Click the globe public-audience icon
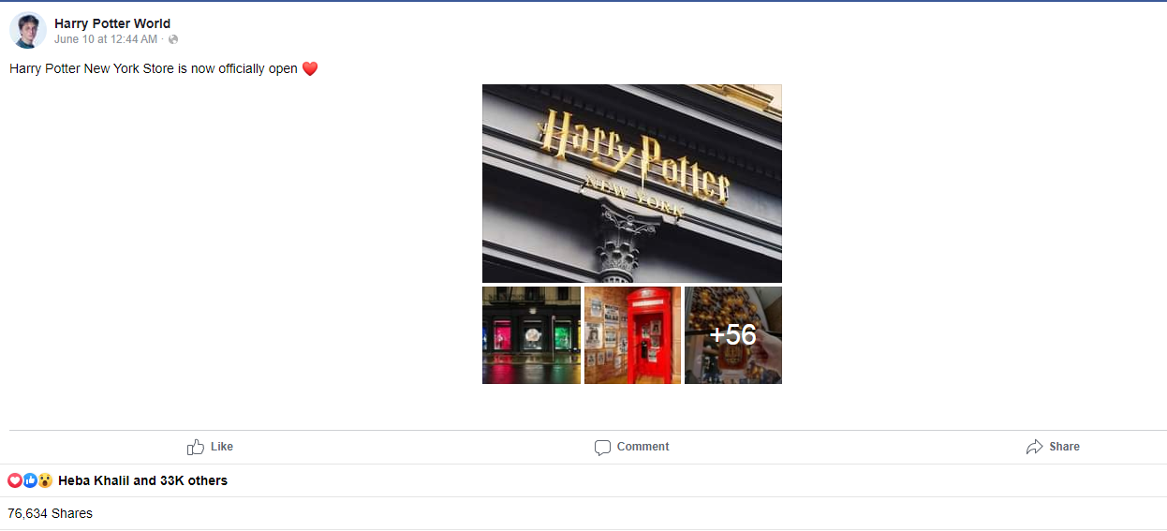The height and width of the screenshot is (531, 1167). [x=173, y=39]
